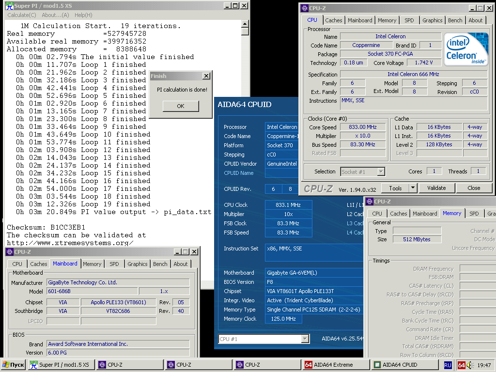Activate the first CPU-Z taskbar button
Viewport: 496px width, 372px height.
click(x=130, y=365)
